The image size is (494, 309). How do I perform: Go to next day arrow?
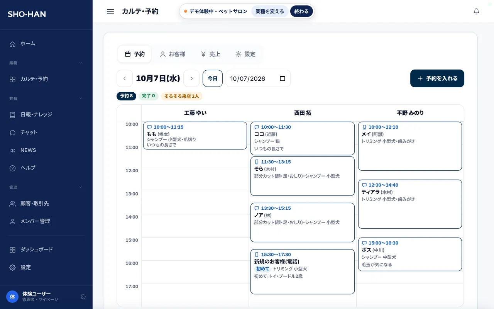[191, 78]
